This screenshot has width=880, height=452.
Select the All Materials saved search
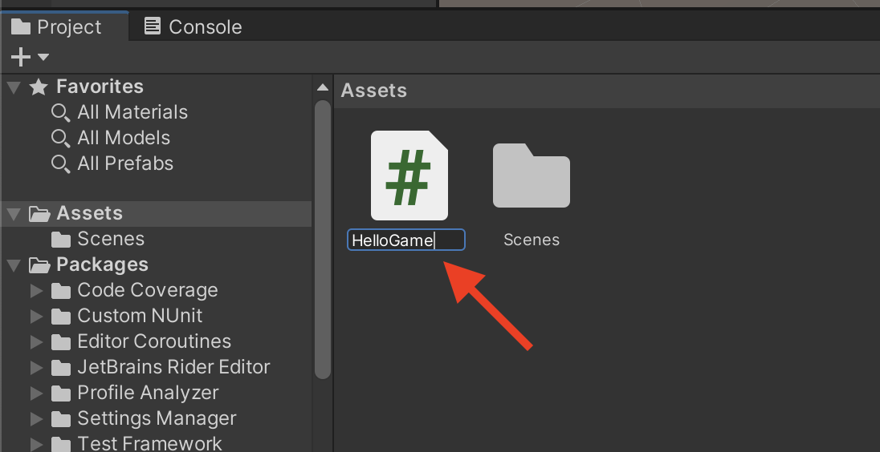click(x=132, y=112)
